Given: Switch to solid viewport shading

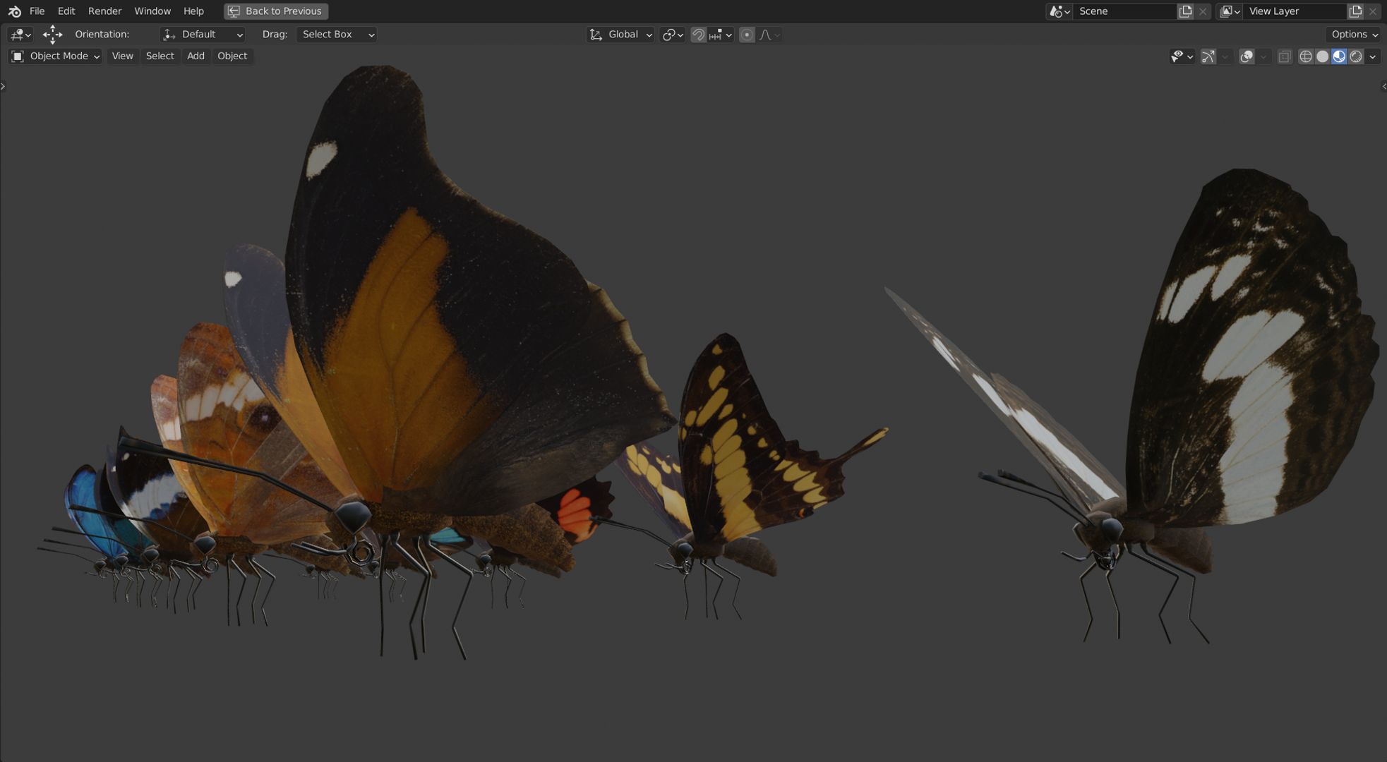Looking at the screenshot, I should (1322, 56).
